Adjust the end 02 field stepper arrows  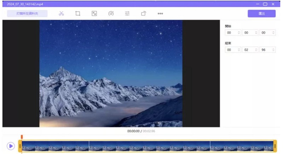tap(256, 50)
